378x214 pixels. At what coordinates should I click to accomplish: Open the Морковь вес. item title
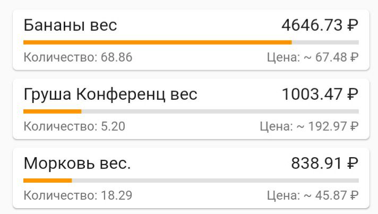point(77,164)
